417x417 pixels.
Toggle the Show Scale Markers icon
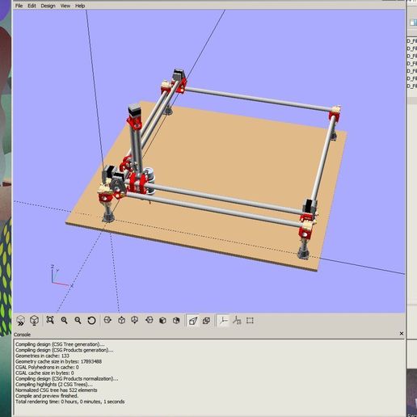[237, 320]
